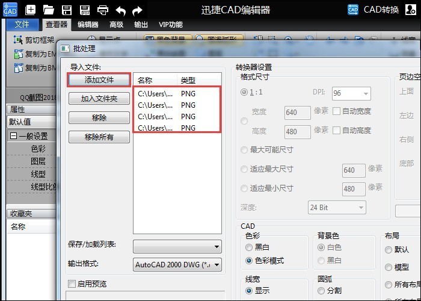Select the first PNG file row
Image resolution: width=421 pixels, height=301 pixels.
pos(177,94)
